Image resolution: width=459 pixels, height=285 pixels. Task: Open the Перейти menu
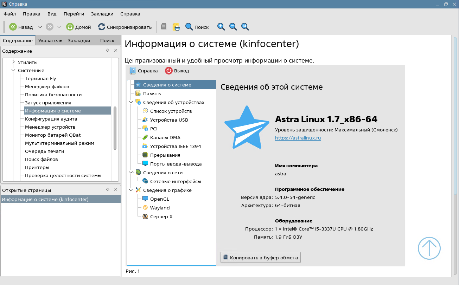point(74,14)
